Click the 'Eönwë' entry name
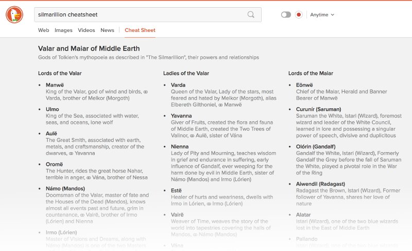 click(304, 85)
